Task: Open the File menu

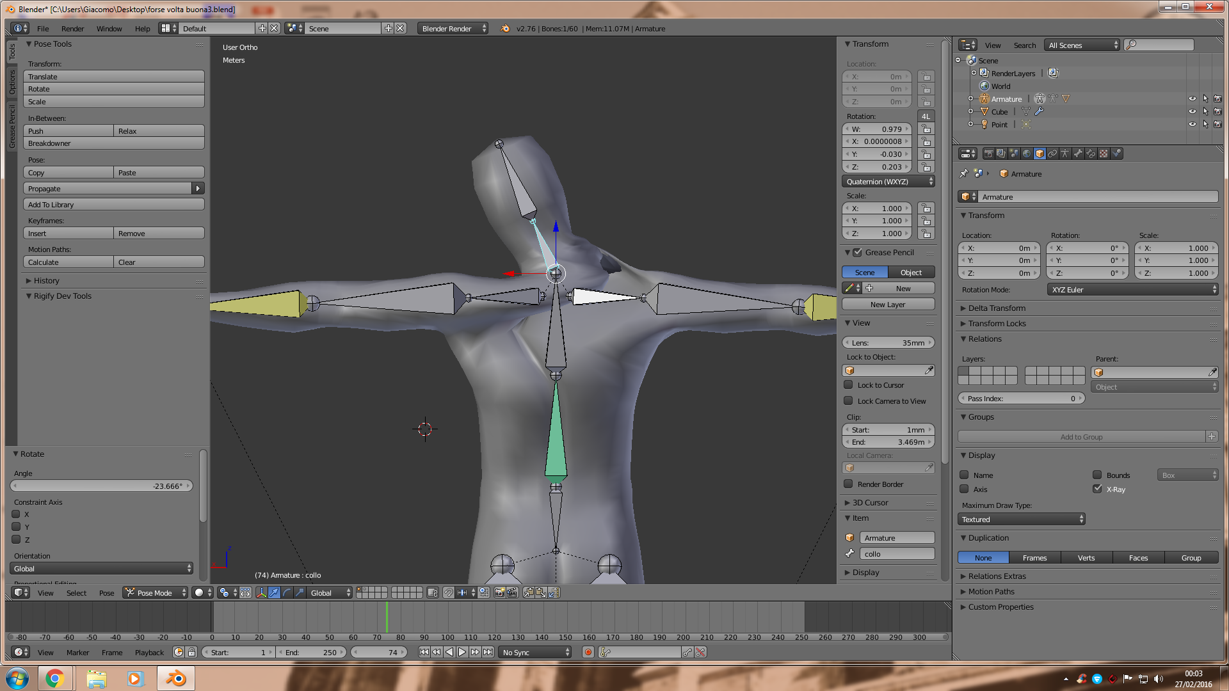Action: click(x=43, y=28)
